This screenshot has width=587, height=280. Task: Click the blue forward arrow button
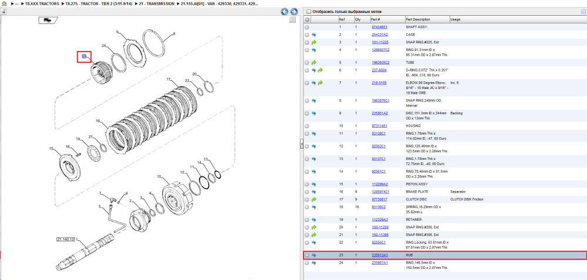[x=294, y=12]
